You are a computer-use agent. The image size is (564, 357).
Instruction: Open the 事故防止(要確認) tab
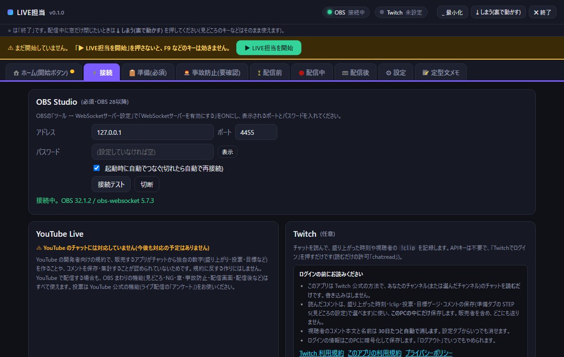pyautogui.click(x=211, y=73)
